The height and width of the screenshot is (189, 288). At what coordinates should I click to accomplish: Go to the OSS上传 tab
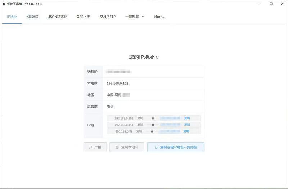[x=83, y=17]
